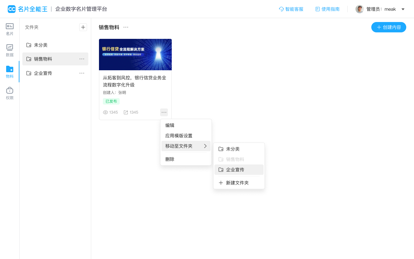Image resolution: width=414 pixels, height=259 pixels.
Task: Choose 编辑 from the context menu
Action: click(170, 125)
